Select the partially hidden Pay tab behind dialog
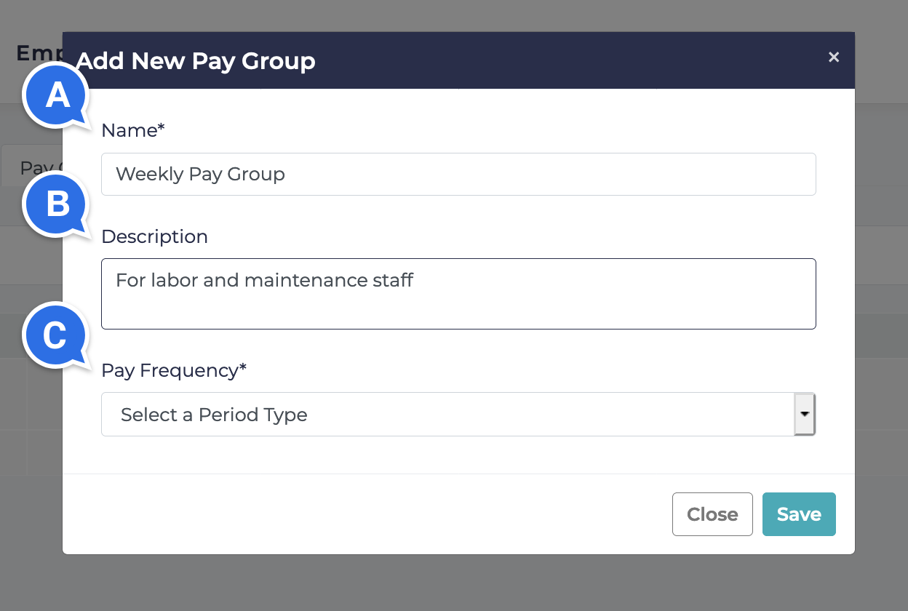 point(33,167)
